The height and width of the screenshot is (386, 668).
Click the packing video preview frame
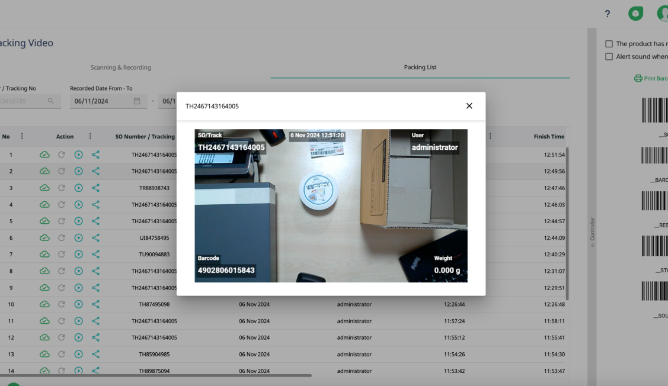(x=331, y=205)
